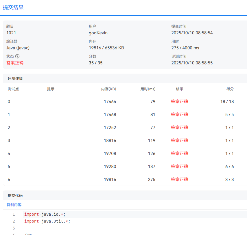Click the 状态 status label
Viewport: 247px width, 235px height.
[x=10, y=56]
